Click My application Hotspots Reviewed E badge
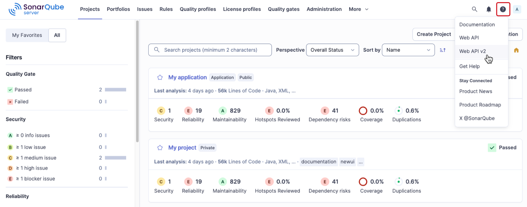 point(269,111)
